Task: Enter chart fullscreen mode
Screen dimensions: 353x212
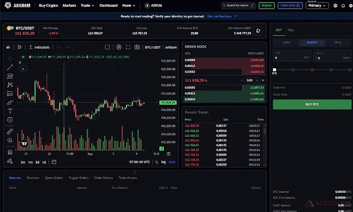Action: click(128, 47)
